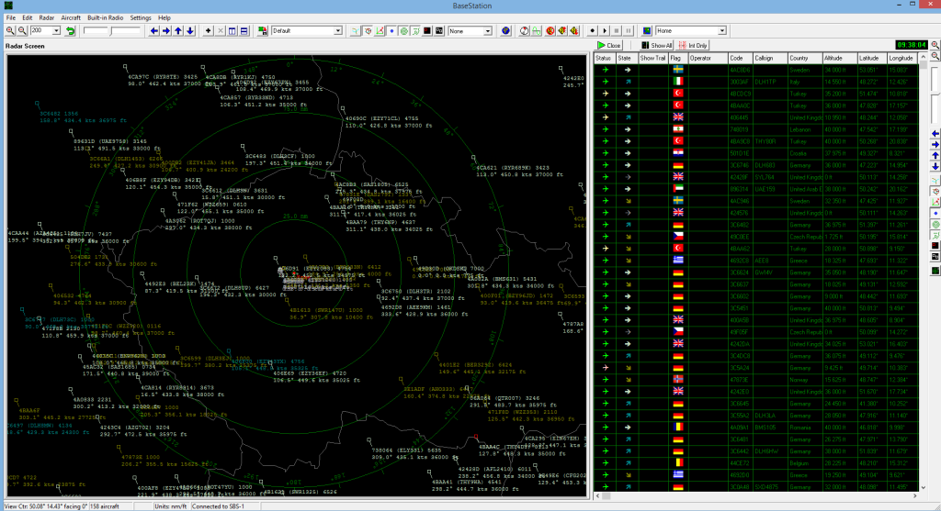Click right sidebar blue down arrow
The width and height of the screenshot is (941, 511).
pos(935,166)
